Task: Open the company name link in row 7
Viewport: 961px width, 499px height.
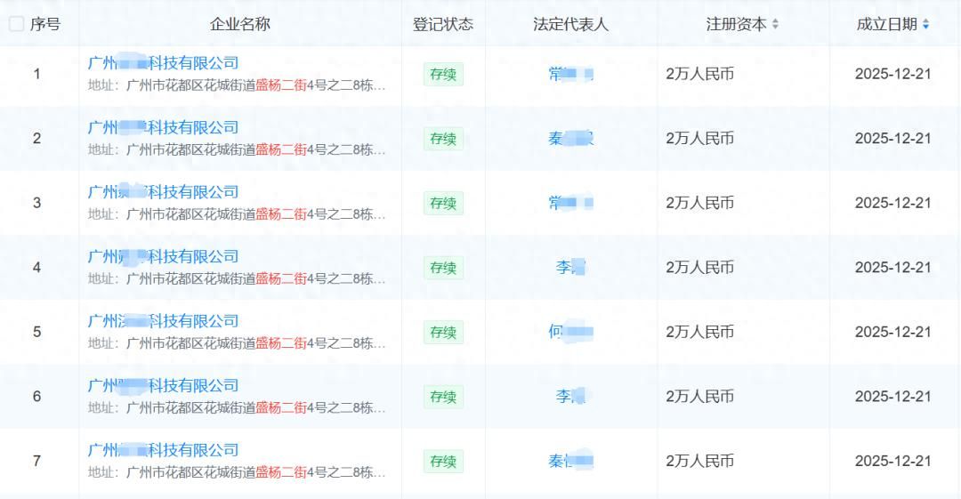Action: (x=164, y=450)
